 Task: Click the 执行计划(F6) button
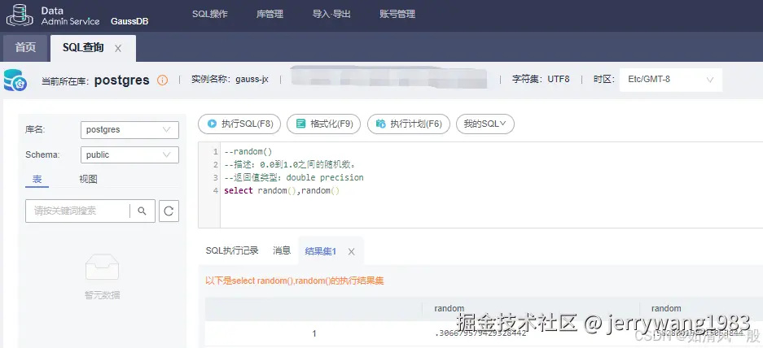(x=408, y=124)
